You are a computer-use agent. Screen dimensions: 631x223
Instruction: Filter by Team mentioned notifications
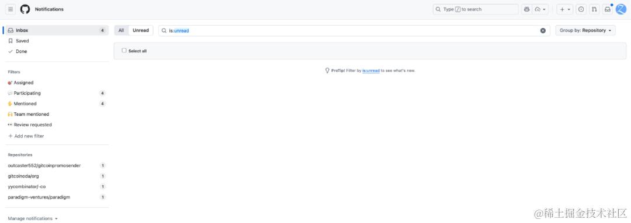click(x=57, y=114)
